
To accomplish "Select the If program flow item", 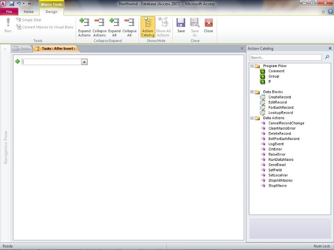I will click(x=269, y=81).
